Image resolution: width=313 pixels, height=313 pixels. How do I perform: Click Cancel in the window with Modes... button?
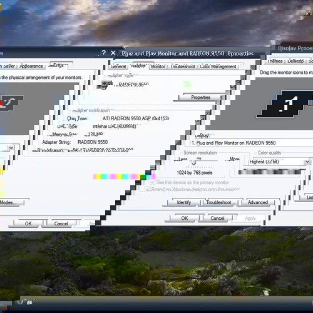(61, 223)
